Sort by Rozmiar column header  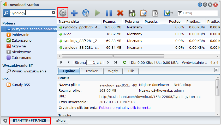tap(112, 22)
